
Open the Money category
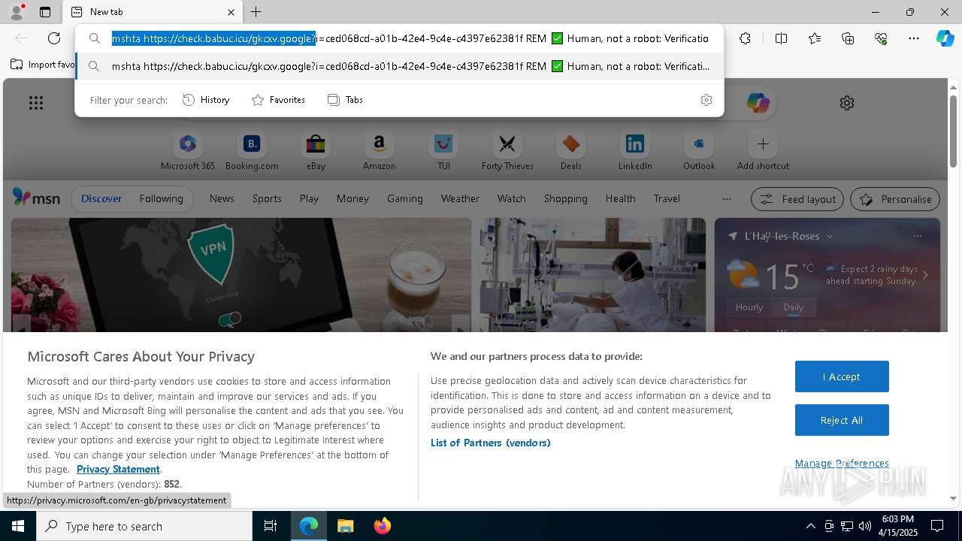point(352,198)
